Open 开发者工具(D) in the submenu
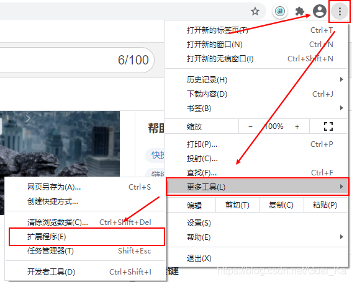 pos(85,271)
